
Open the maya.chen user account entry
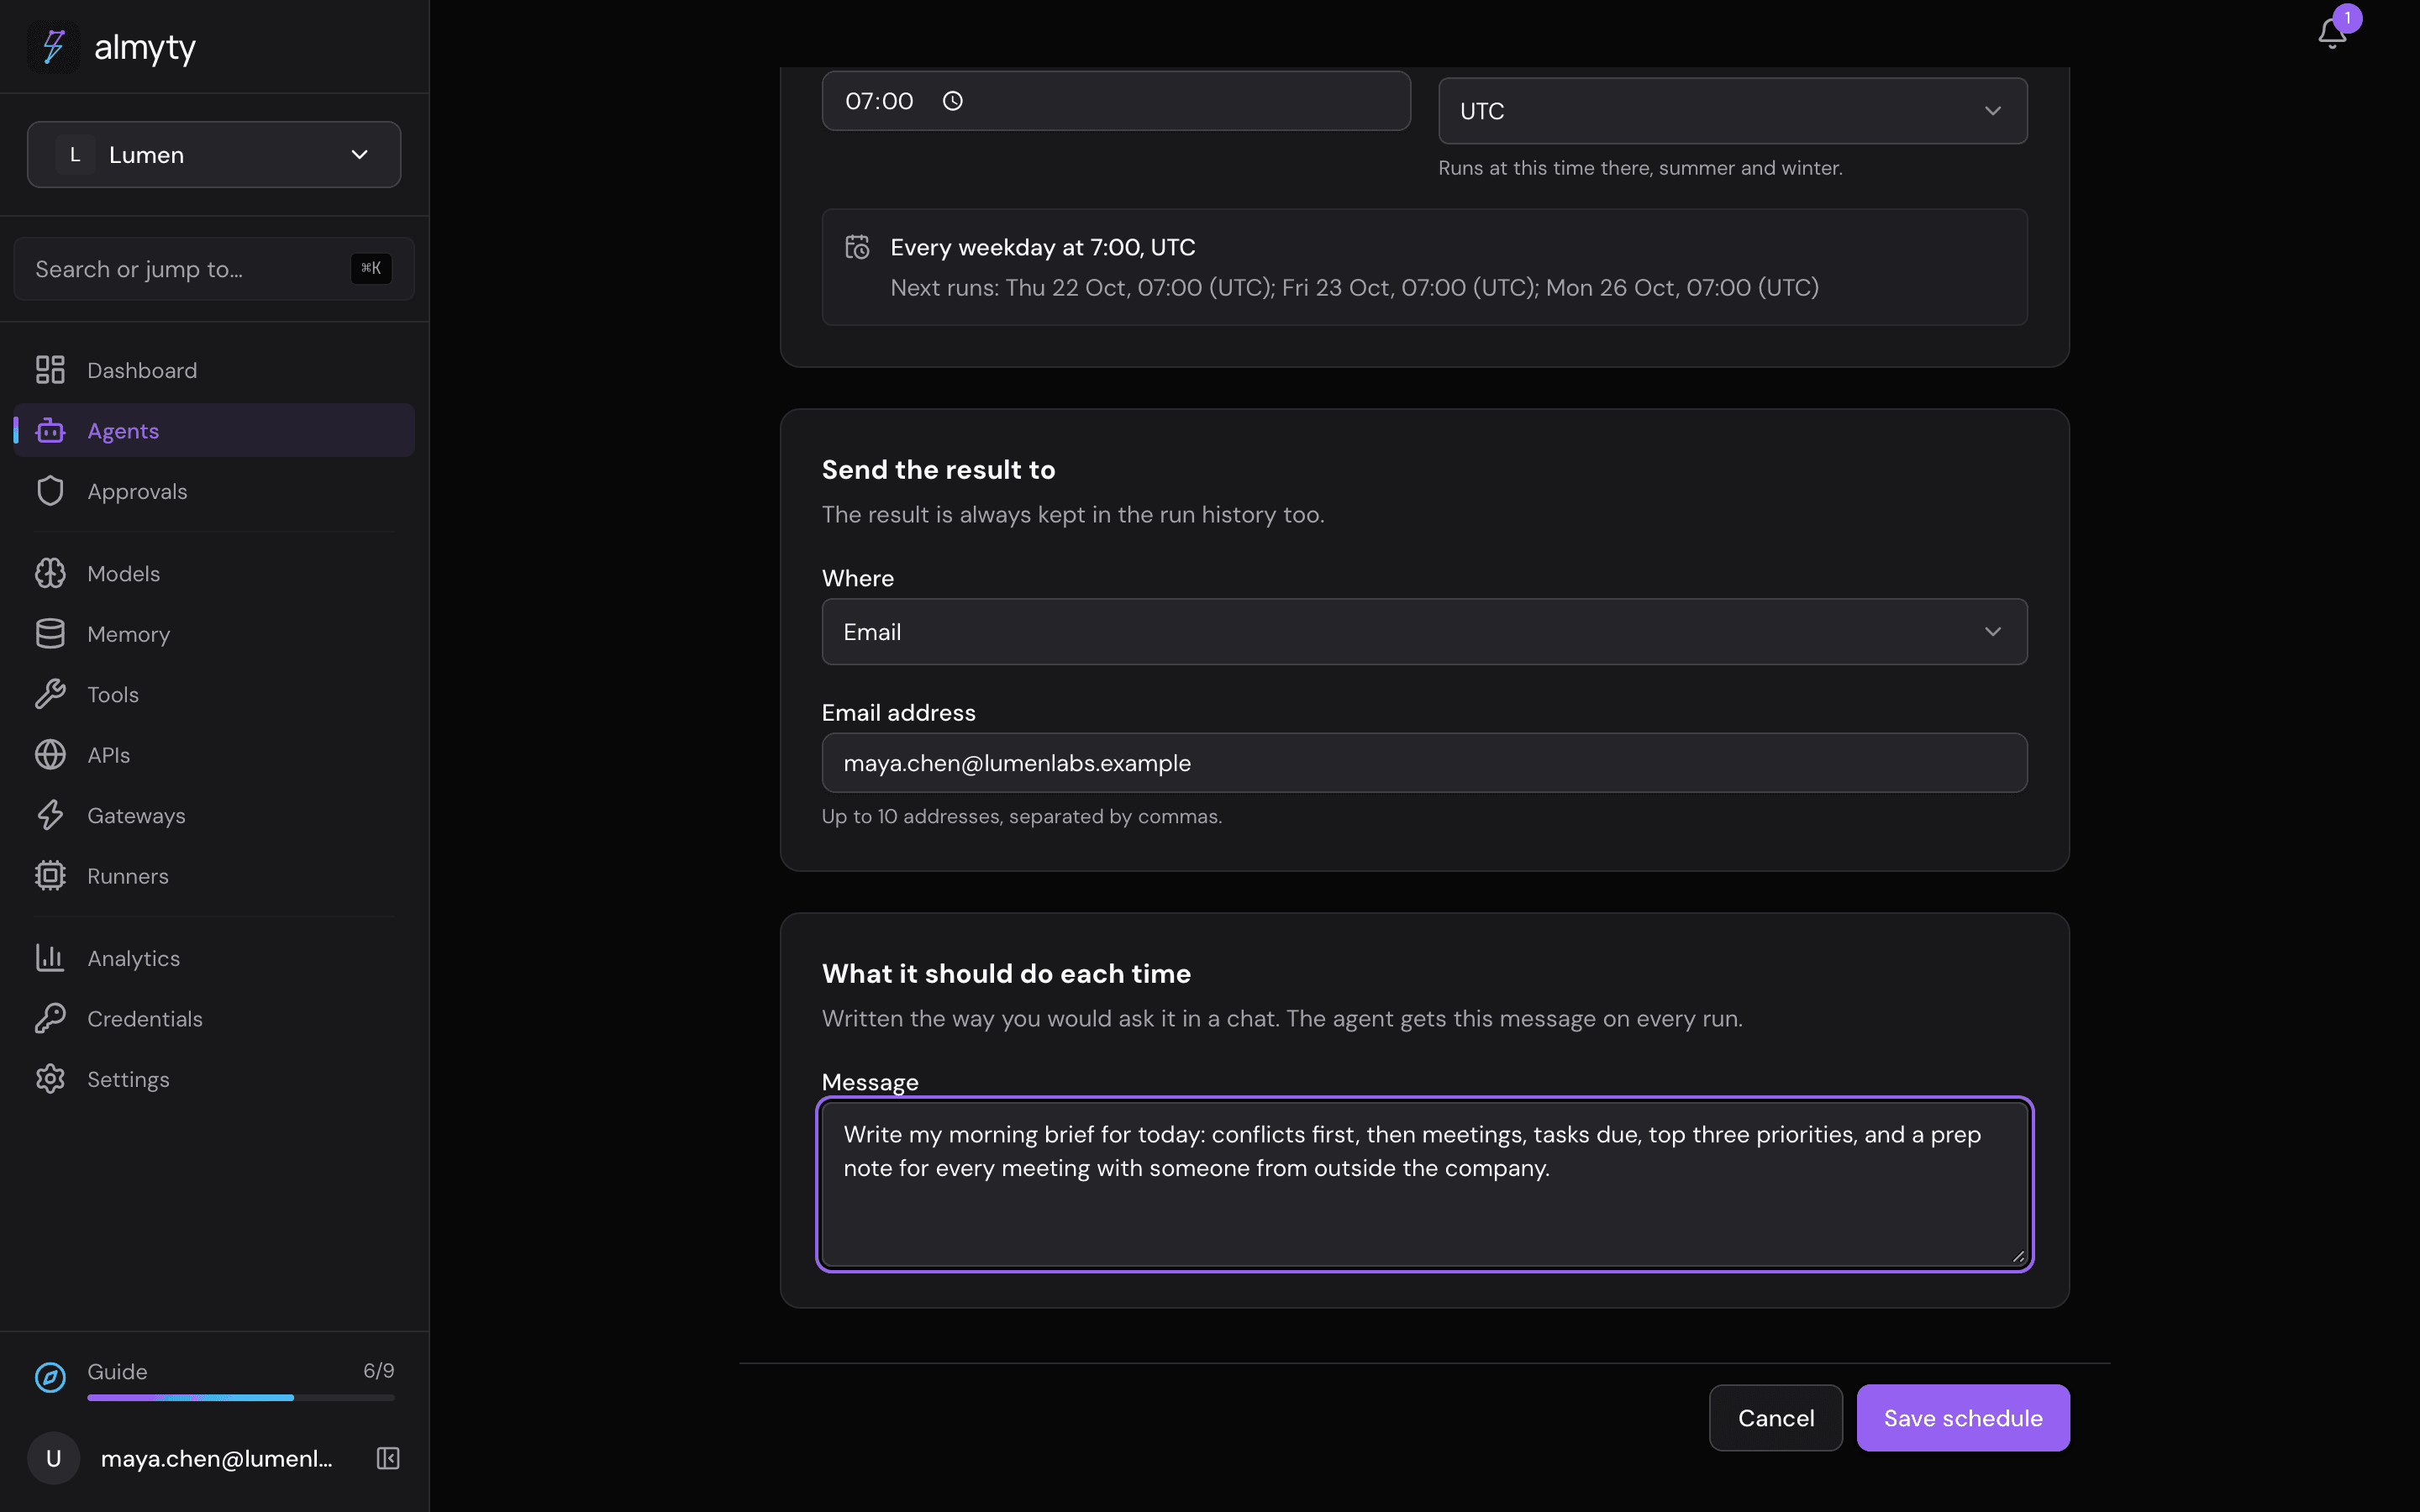[x=216, y=1458]
